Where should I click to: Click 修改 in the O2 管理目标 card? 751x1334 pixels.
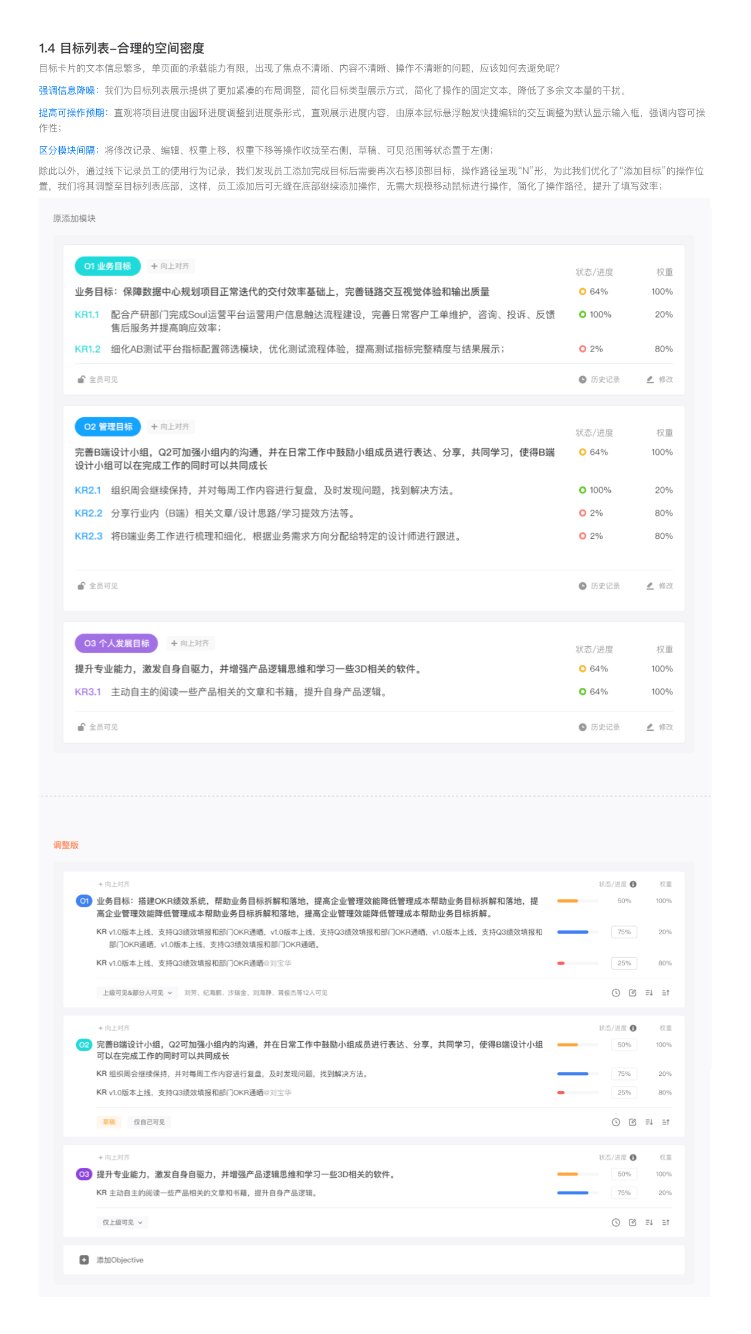(660, 586)
